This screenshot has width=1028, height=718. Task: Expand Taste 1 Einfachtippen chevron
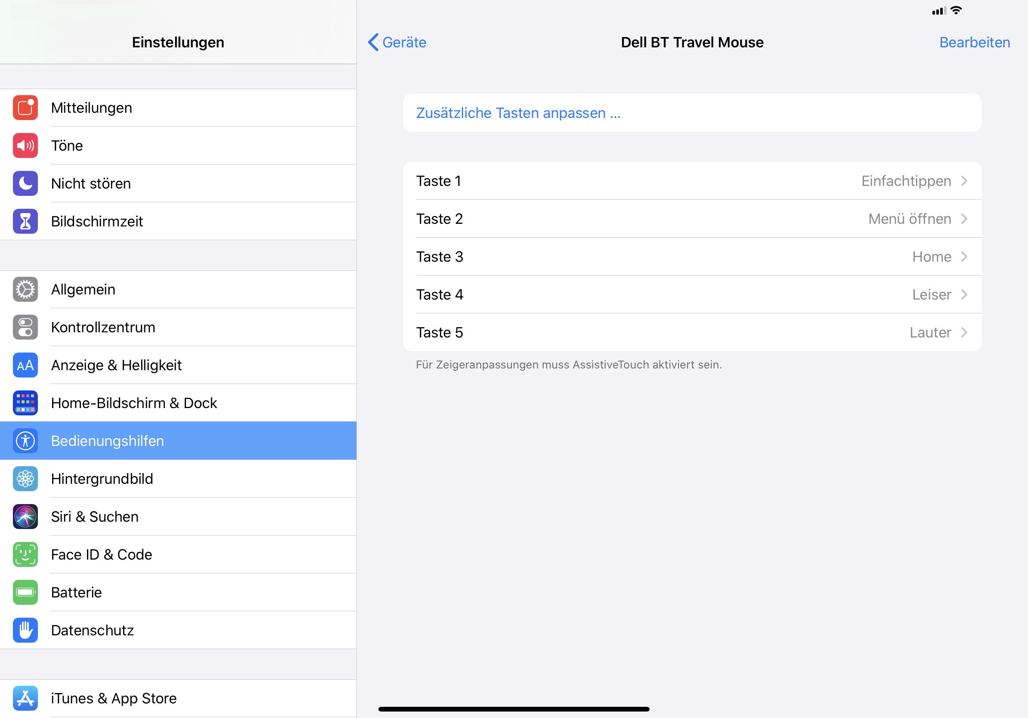point(964,181)
